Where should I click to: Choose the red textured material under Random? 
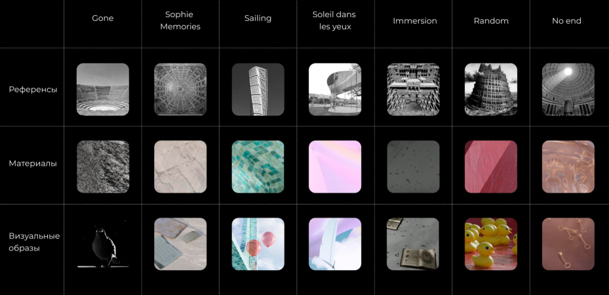tap(491, 167)
